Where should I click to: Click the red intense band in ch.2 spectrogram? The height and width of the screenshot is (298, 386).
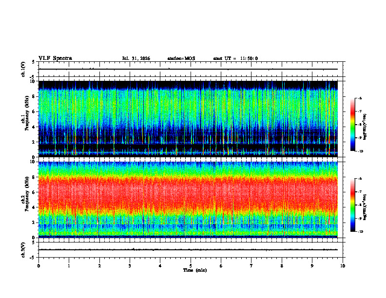pos(188,192)
